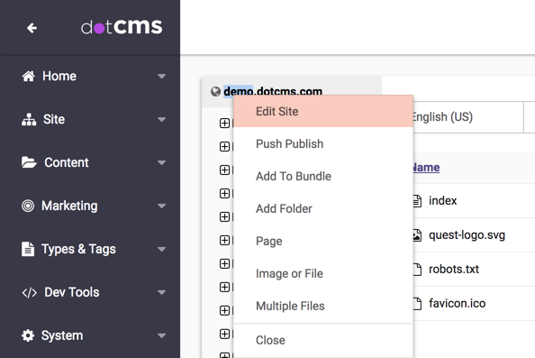Click the dotCMS logo
The width and height of the screenshot is (535, 358).
pyautogui.click(x=121, y=27)
